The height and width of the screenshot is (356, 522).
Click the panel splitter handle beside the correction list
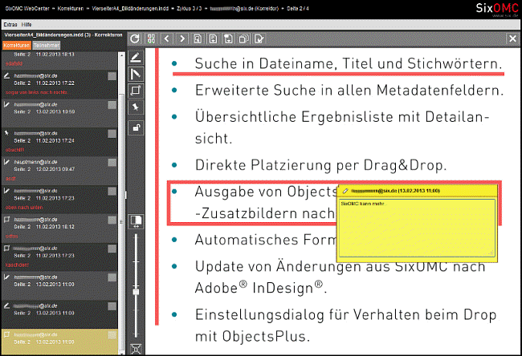126,195
